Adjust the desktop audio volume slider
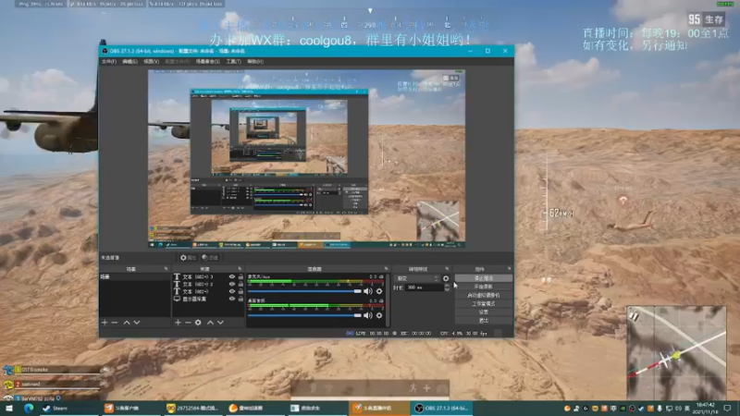The width and height of the screenshot is (740, 416). [x=304, y=315]
